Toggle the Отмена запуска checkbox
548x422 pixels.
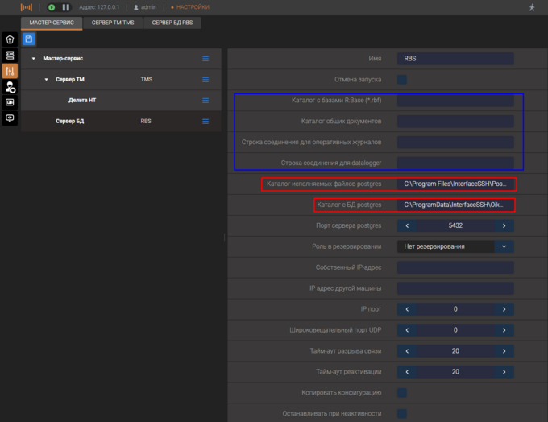[402, 80]
